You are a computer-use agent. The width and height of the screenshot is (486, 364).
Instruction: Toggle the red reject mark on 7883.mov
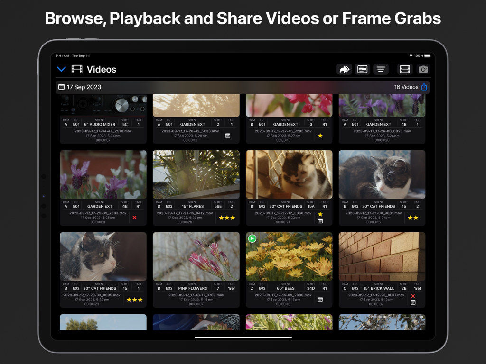tap(135, 218)
